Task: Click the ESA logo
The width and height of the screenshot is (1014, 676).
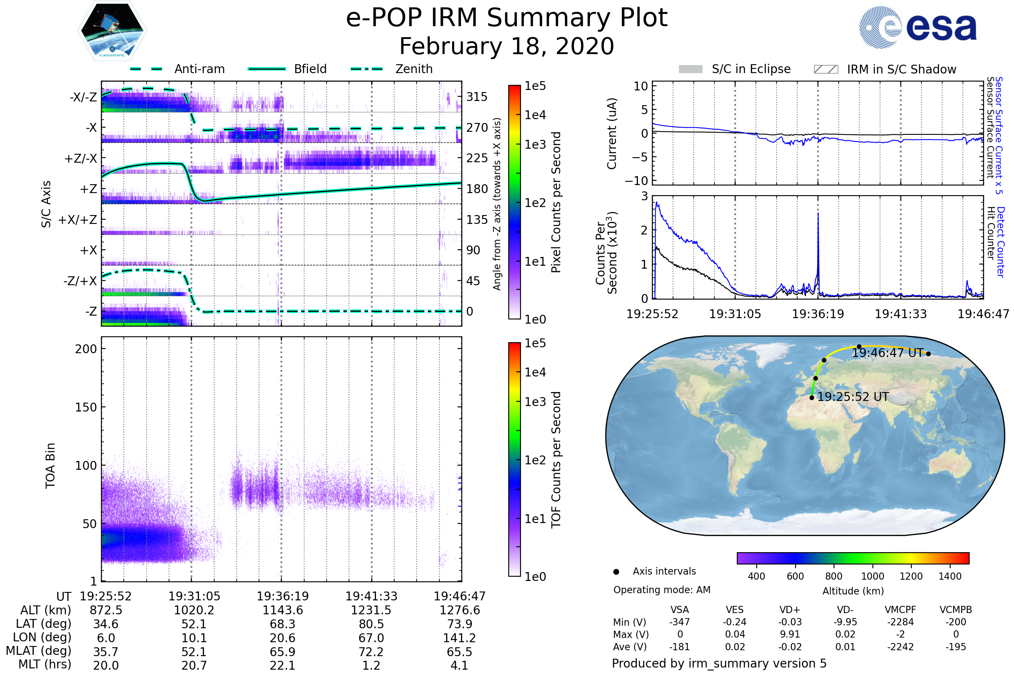Action: 918,27
